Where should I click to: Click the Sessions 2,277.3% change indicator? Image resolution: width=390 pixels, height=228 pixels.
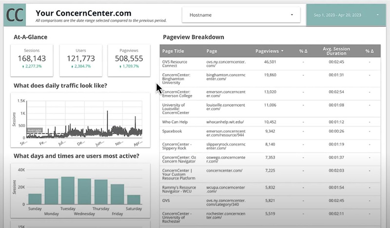32,66
